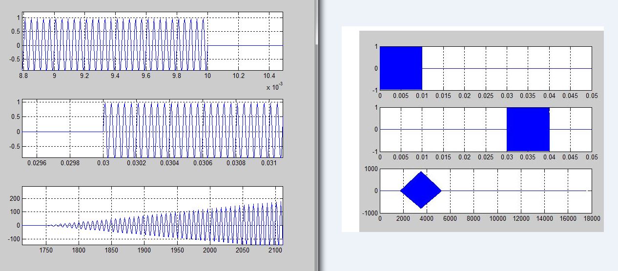This screenshot has width=618, height=271.
Task: Click the 10.2 x-axis tick label
Action: 238,76
